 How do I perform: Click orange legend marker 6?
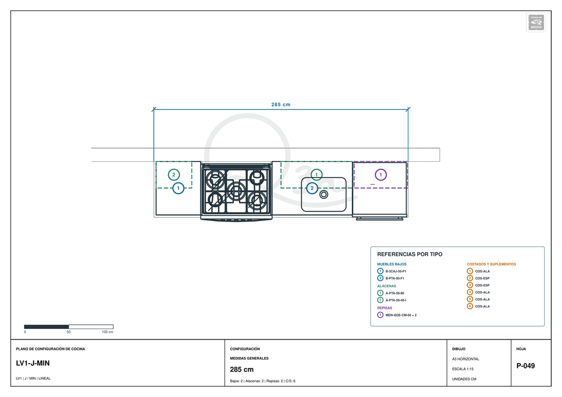point(470,306)
